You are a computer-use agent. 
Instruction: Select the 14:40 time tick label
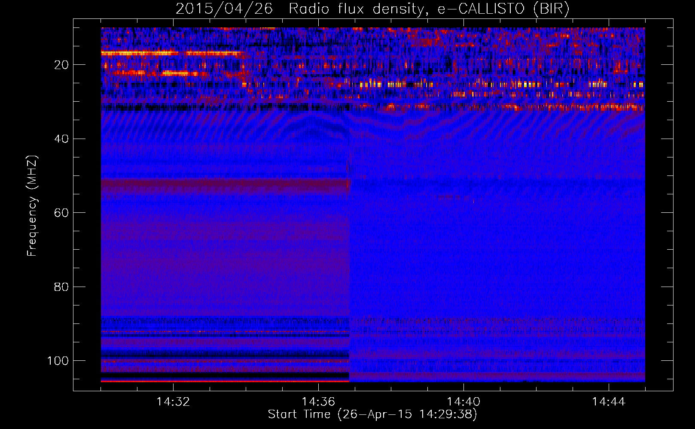point(463,402)
